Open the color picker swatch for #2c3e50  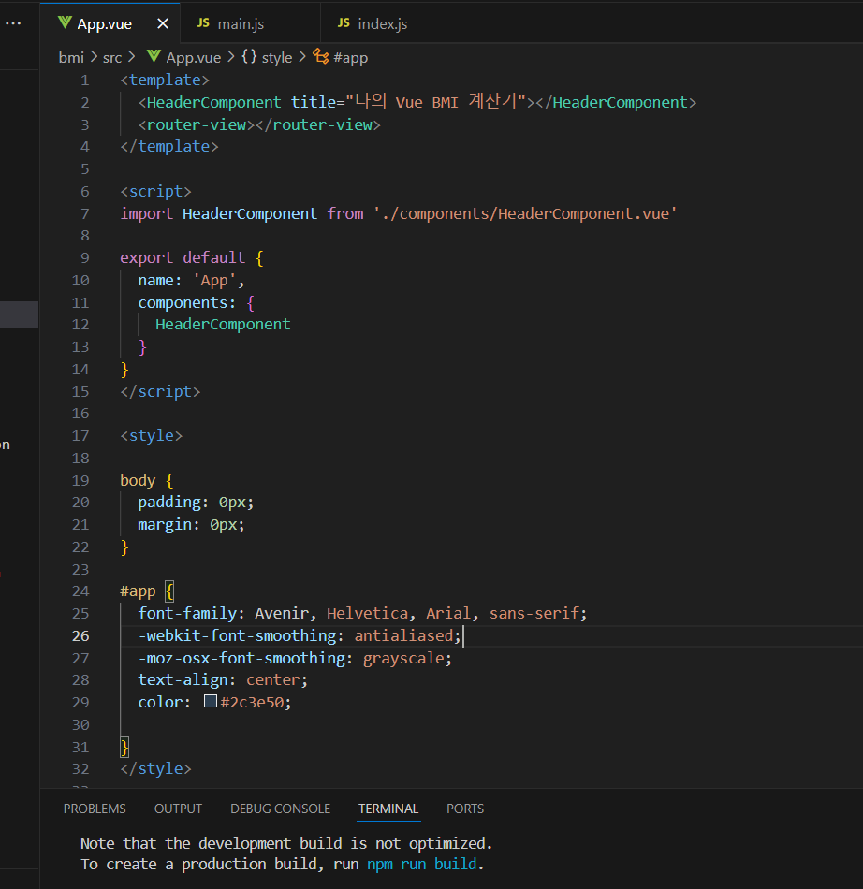[211, 701]
